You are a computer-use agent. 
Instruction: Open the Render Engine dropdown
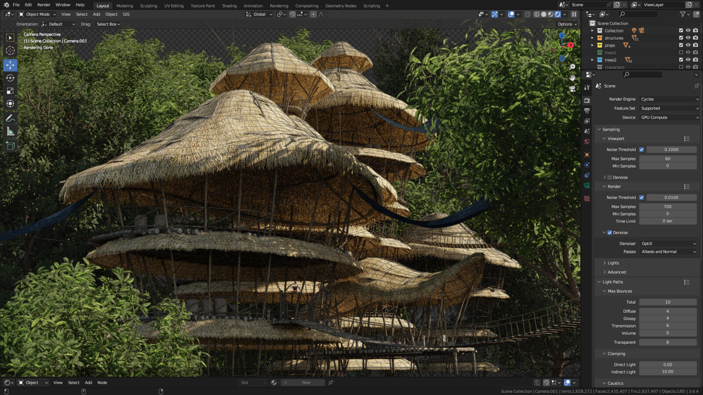pyautogui.click(x=669, y=99)
